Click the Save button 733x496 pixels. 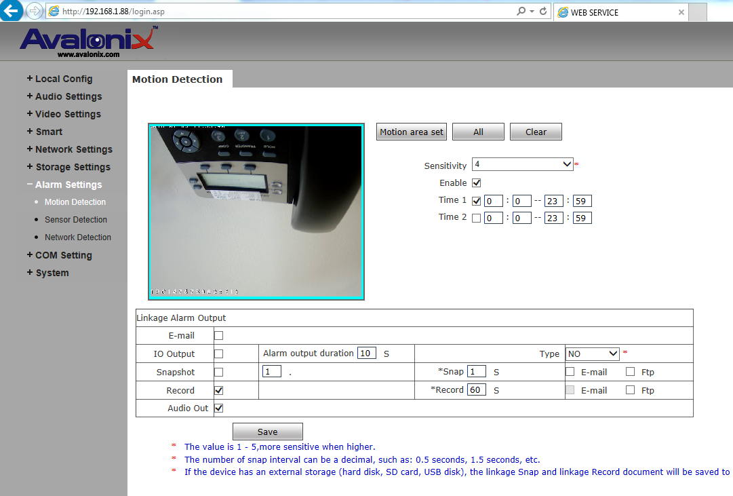267,432
